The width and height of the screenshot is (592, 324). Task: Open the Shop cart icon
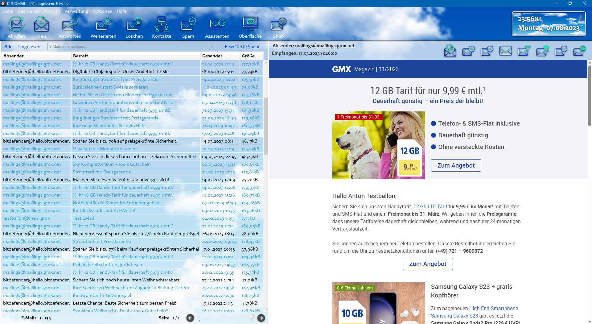(x=278, y=24)
